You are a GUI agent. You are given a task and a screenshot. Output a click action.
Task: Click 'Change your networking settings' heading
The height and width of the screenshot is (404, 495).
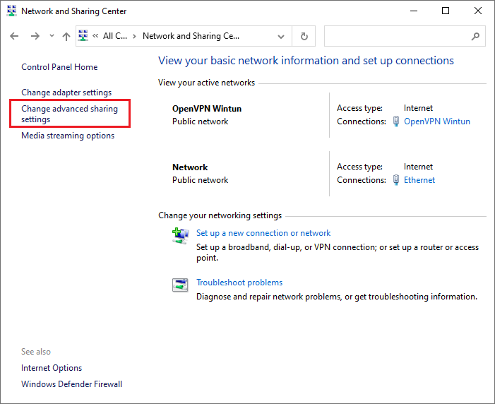[220, 215]
